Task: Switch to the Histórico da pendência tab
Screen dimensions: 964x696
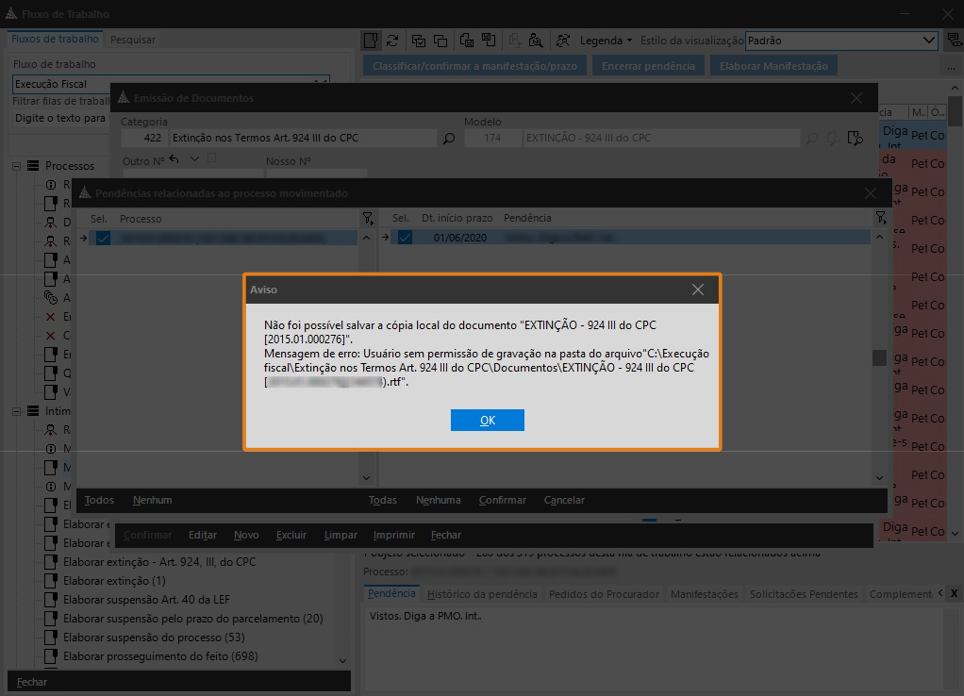Action: [x=482, y=594]
